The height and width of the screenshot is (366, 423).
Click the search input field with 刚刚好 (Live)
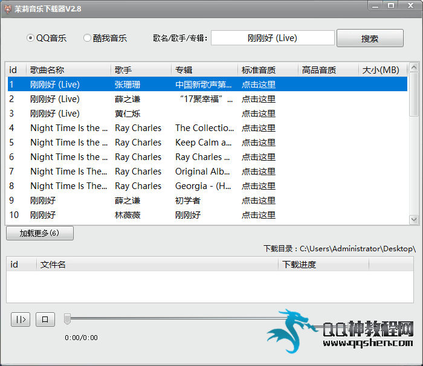tap(273, 38)
